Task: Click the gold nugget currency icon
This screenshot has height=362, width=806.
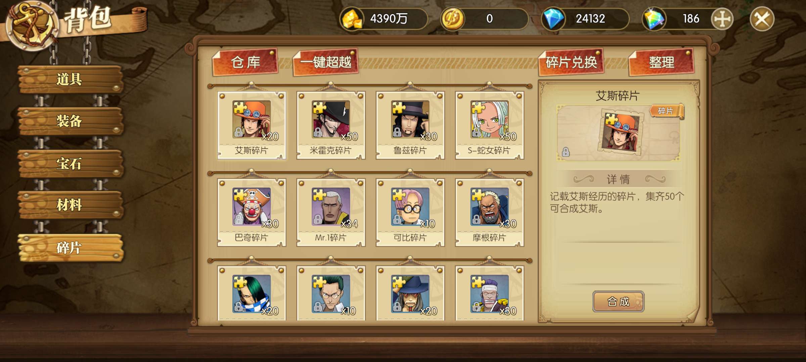Action: [352, 19]
